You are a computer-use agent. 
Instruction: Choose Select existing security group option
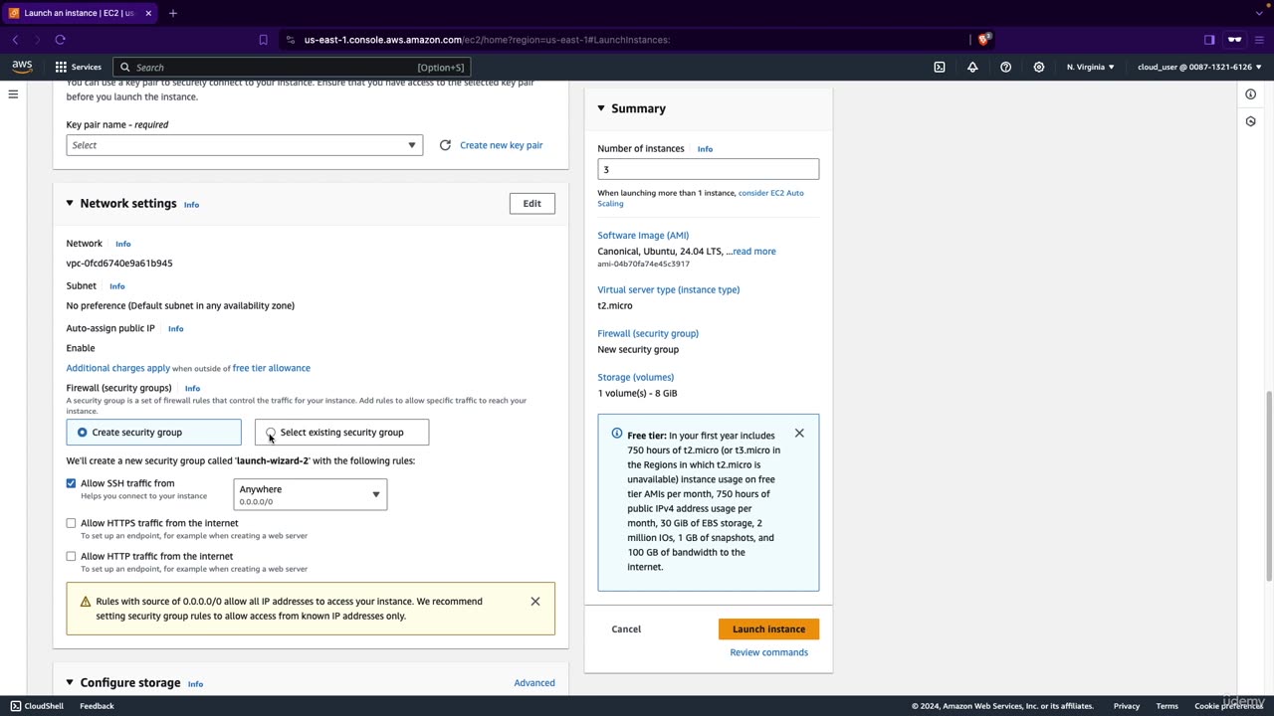[x=341, y=433]
